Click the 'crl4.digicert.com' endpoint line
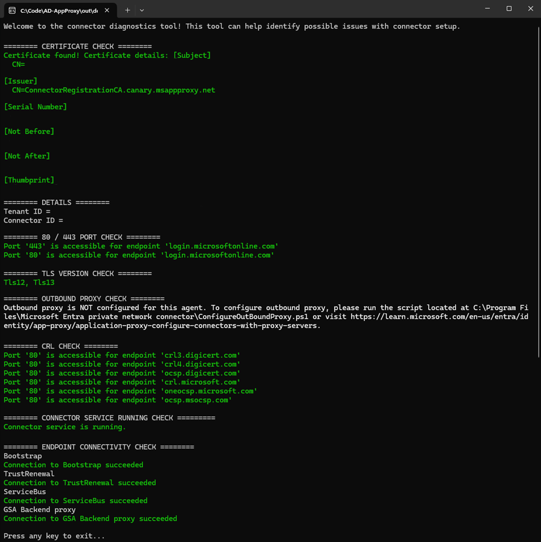Screen dimensions: 541x542 122,364
